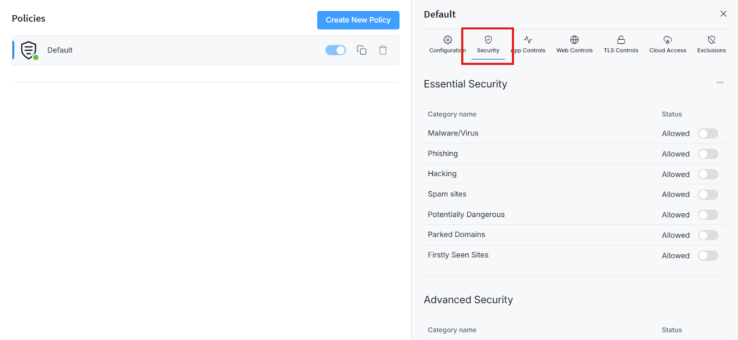
Task: Click Essential Security Status column header
Action: coord(672,114)
